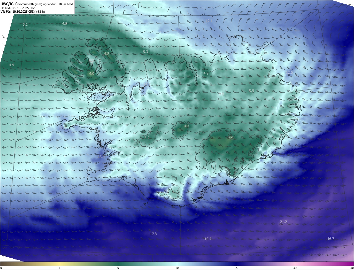
Task: Click the 5.1 value label
Action: pos(25,25)
